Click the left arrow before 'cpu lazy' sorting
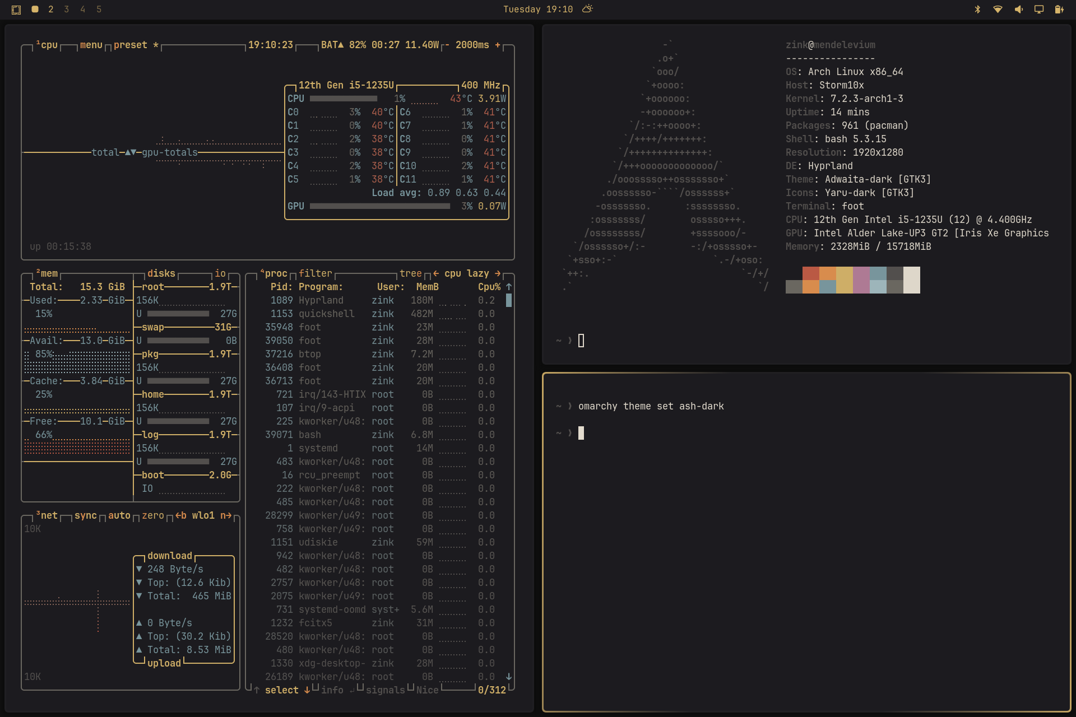 pos(436,273)
